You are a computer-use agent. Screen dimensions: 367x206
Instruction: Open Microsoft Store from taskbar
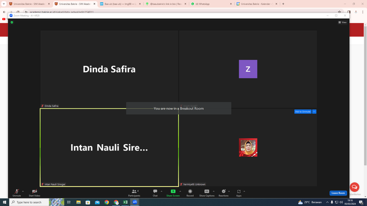pyautogui.click(x=88, y=202)
